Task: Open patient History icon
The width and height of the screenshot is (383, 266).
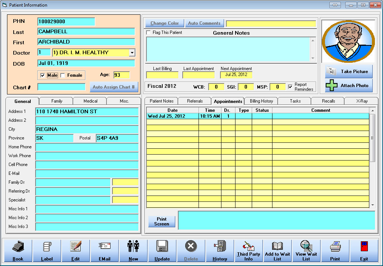Action: pos(220,251)
